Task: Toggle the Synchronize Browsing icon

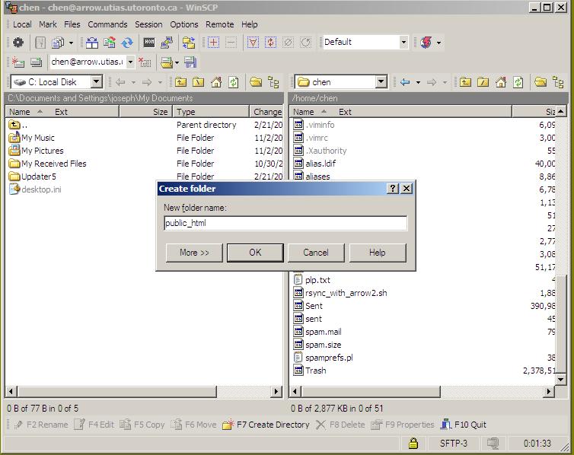Action: [189, 43]
